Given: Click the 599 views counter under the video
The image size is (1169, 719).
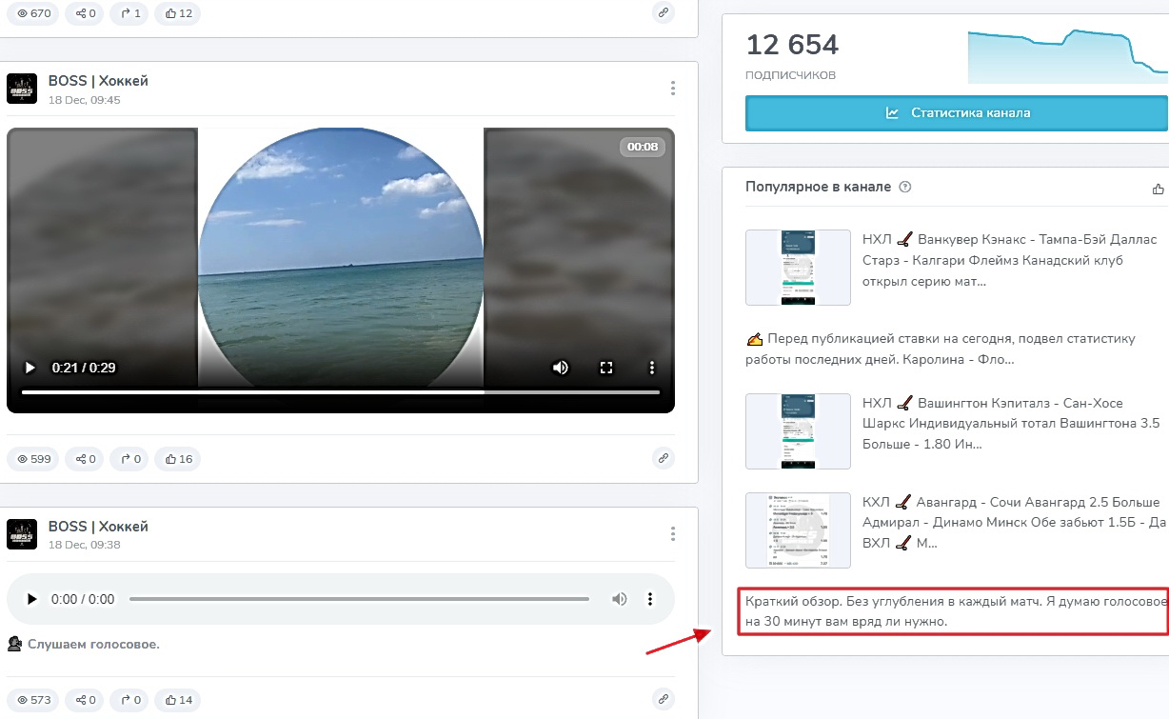Looking at the screenshot, I should click(32, 459).
